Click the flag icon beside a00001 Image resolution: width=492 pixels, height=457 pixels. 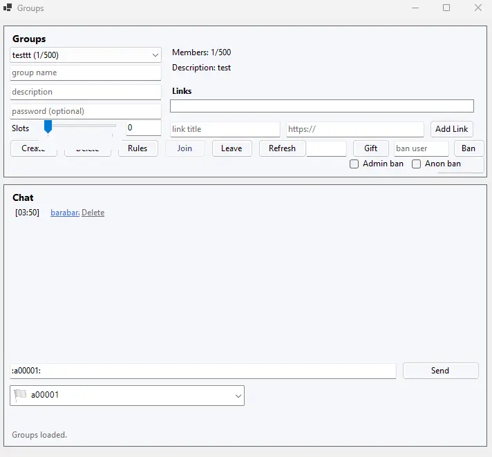(21, 396)
